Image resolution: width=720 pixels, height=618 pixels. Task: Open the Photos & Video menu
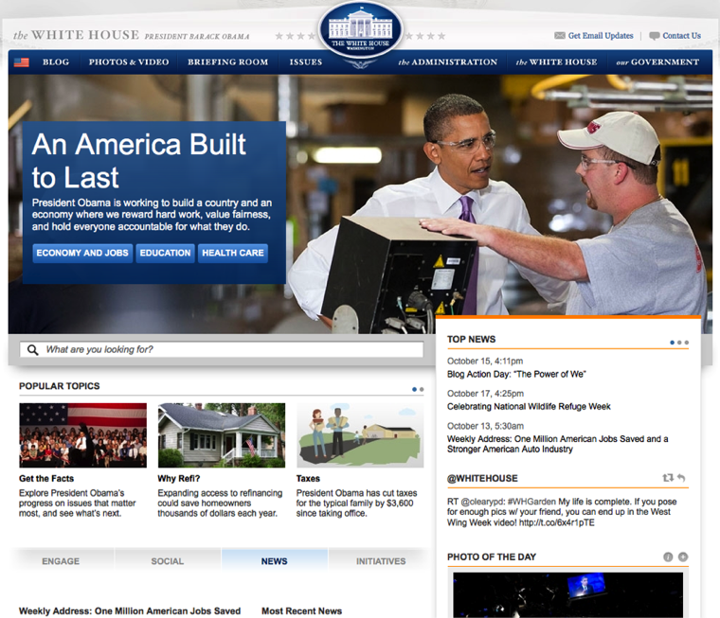click(129, 62)
